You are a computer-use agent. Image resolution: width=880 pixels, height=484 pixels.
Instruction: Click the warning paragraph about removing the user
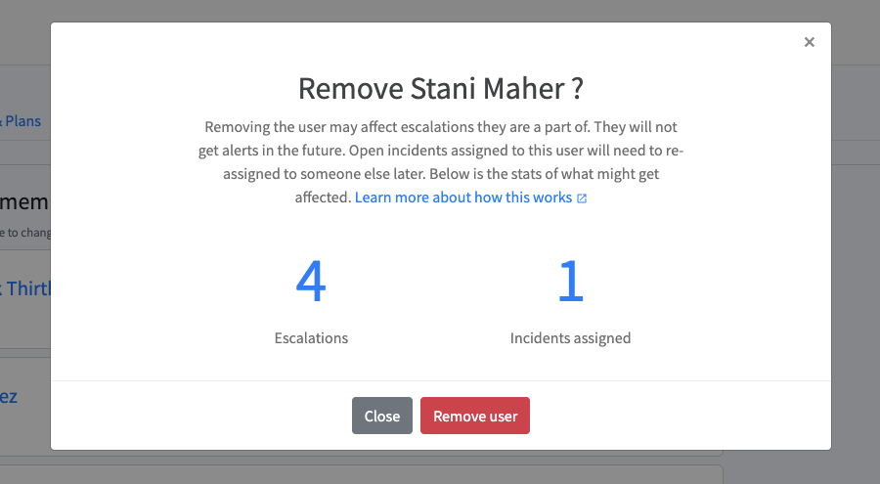pos(441,161)
